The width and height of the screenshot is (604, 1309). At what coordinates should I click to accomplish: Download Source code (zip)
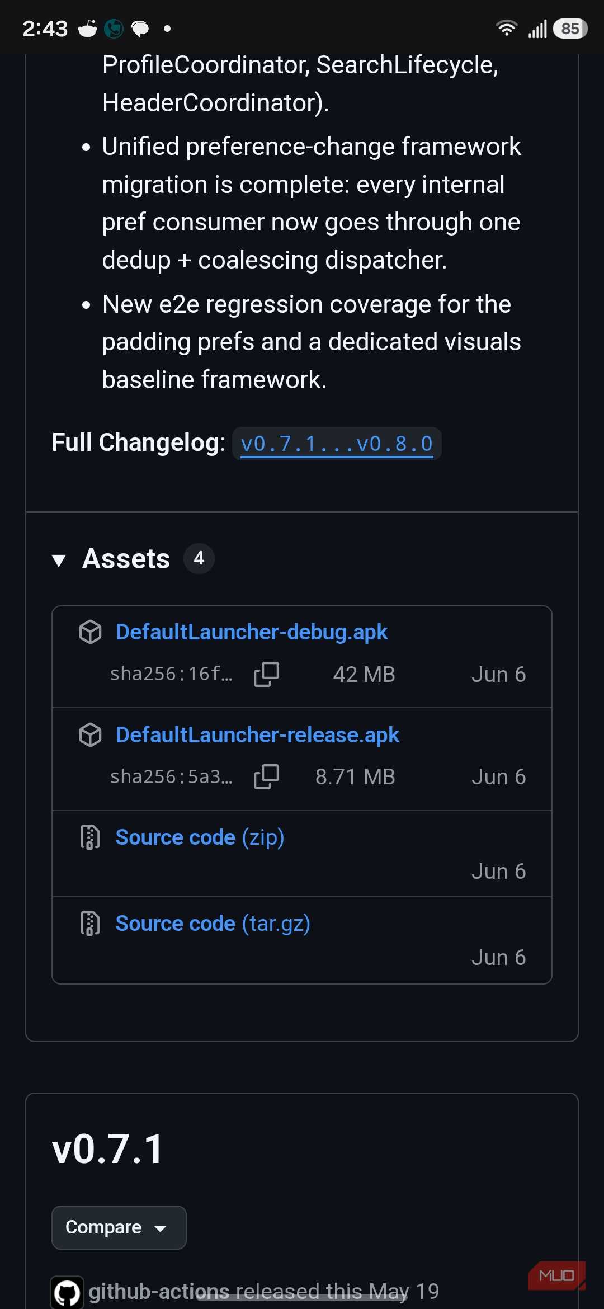pos(200,837)
